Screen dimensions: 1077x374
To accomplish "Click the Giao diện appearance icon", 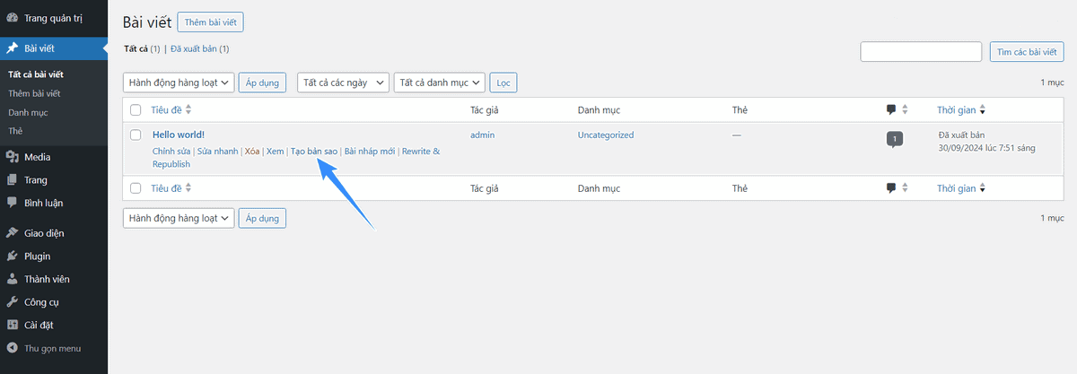I will [12, 233].
